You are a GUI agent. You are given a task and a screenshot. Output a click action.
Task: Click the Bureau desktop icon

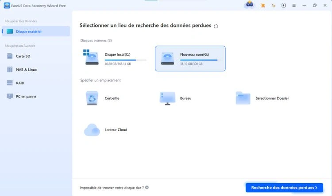coord(167,98)
